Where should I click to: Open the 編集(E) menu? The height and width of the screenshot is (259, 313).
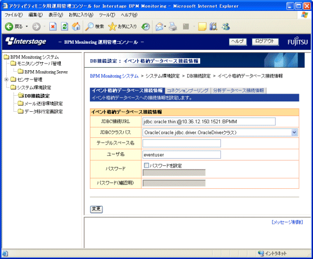[x=35, y=15]
